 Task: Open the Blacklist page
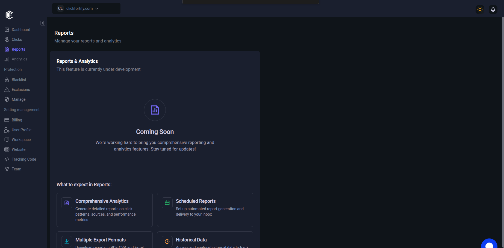[19, 79]
